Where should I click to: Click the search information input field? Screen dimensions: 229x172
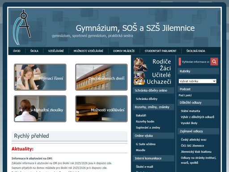click(x=195, y=62)
